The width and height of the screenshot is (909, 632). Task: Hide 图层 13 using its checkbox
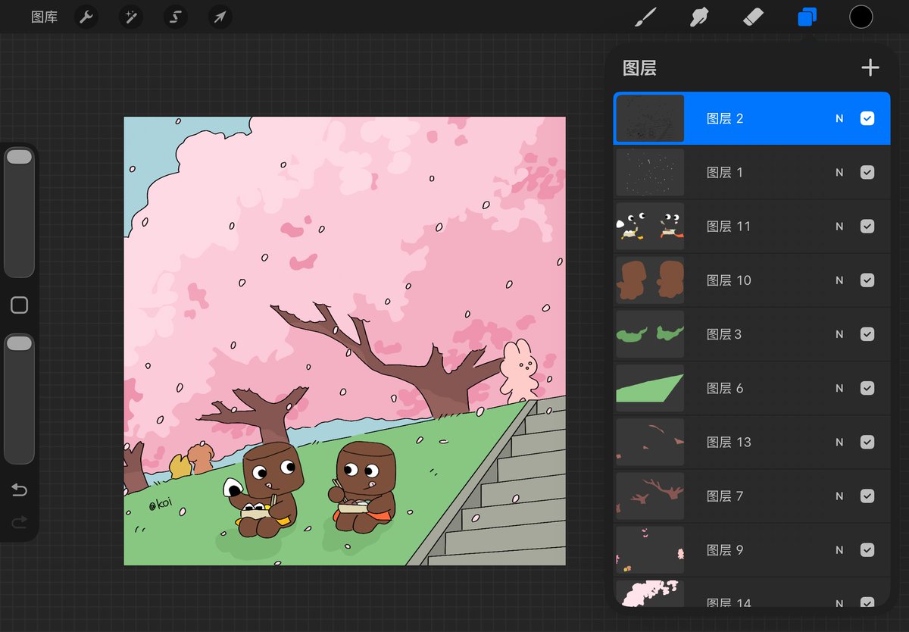(867, 442)
